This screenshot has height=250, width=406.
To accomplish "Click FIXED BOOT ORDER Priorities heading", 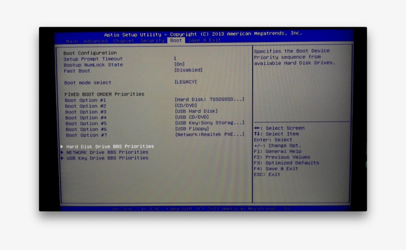I will 104,94.
